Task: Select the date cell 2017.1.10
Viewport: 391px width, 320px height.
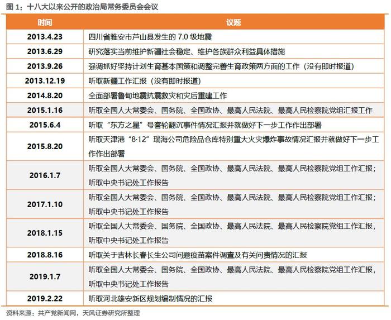Action: pyautogui.click(x=45, y=204)
